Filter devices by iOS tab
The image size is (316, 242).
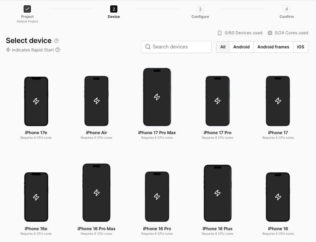pyautogui.click(x=300, y=47)
